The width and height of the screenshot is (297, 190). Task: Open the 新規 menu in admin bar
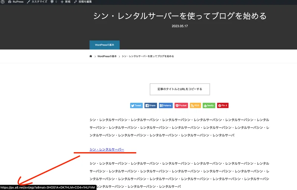(x=66, y=2)
